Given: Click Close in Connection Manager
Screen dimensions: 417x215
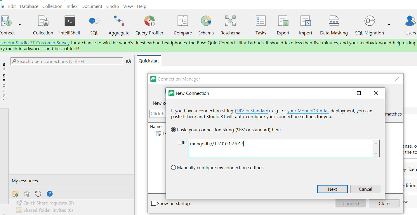Looking at the screenshot, I should click(x=384, y=203).
